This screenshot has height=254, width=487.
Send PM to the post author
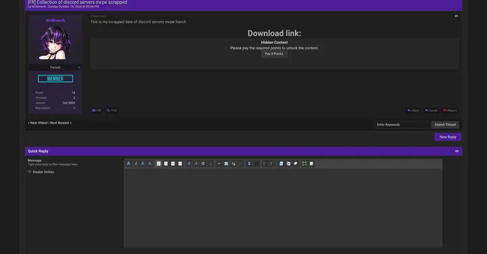(97, 110)
